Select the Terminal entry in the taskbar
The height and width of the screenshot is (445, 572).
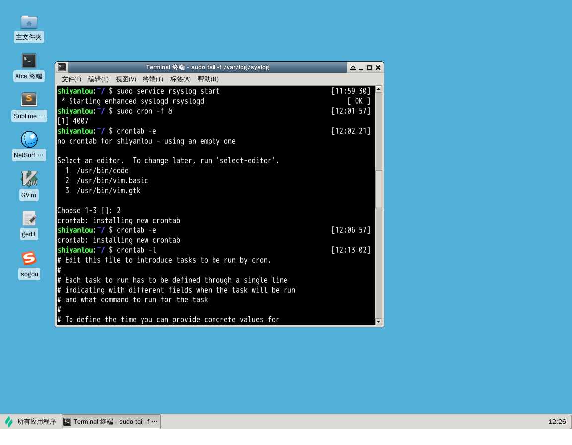pyautogui.click(x=111, y=421)
